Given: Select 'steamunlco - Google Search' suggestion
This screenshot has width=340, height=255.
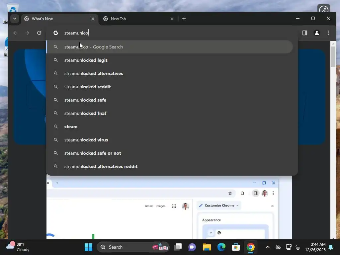Looking at the screenshot, I should point(169,47).
